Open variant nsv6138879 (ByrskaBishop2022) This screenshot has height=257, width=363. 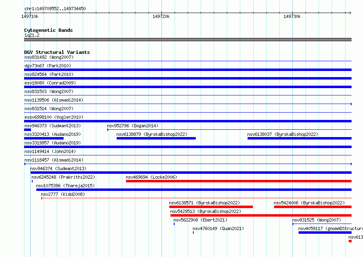[152, 134]
